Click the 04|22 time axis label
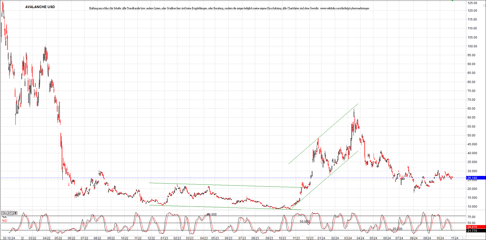 click(x=47, y=238)
